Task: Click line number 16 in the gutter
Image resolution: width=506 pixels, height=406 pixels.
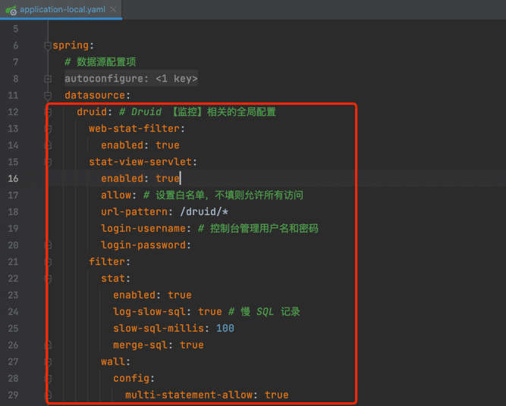Action: (x=14, y=179)
